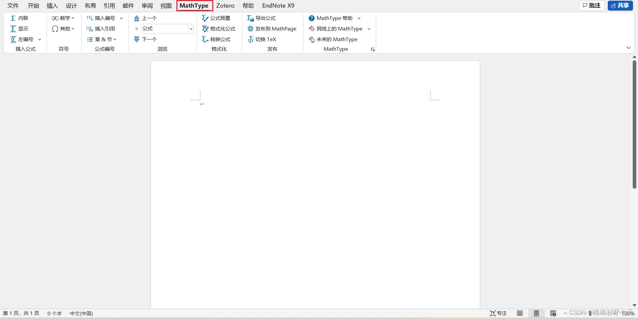638x319 pixels.
Task: Switch to the Zotero tab
Action: click(x=225, y=6)
